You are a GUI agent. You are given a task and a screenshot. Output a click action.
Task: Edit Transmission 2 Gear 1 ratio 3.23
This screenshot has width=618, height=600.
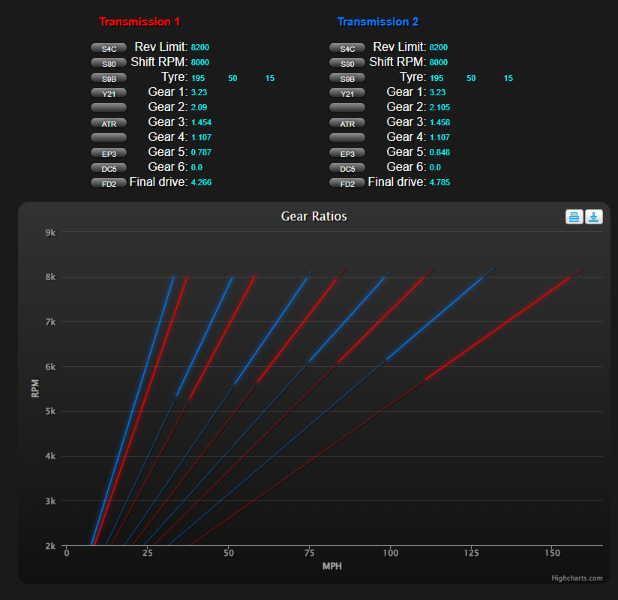pyautogui.click(x=437, y=92)
